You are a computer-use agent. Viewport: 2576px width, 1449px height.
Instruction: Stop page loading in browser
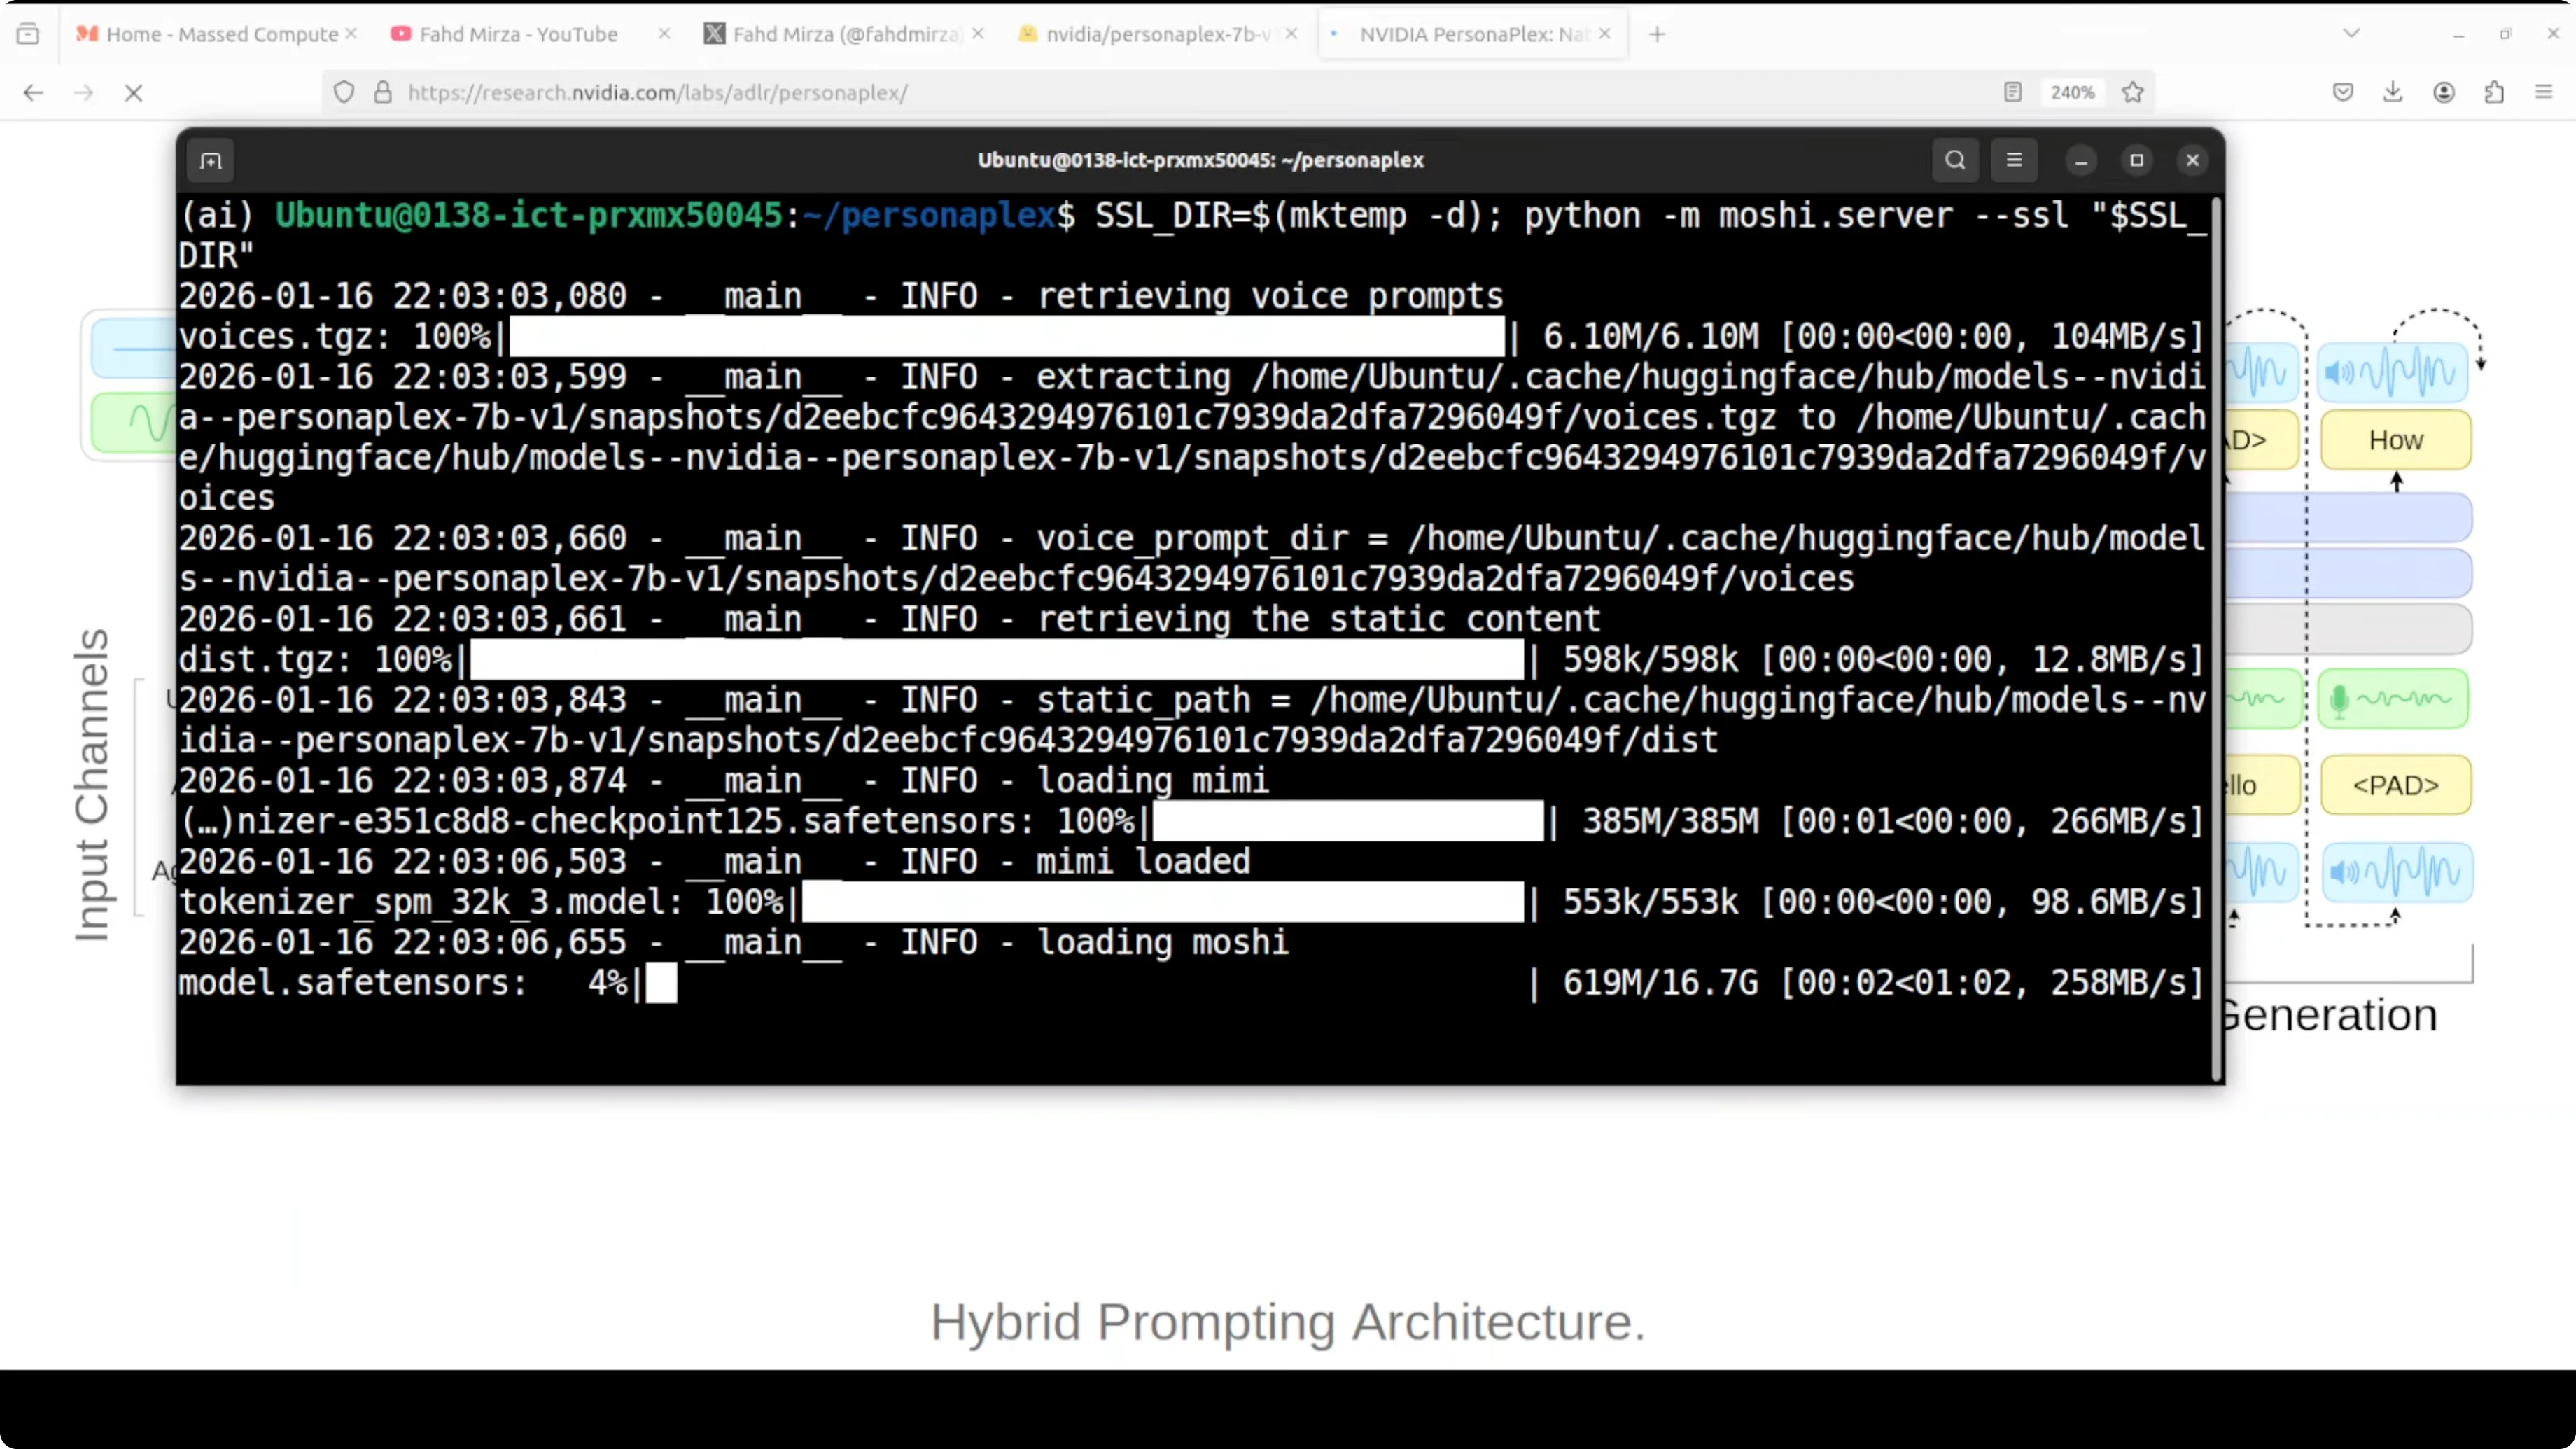tap(133, 93)
